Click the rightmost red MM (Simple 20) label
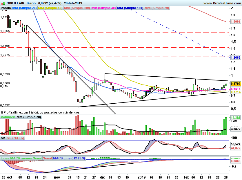 [x=157, y=8]
